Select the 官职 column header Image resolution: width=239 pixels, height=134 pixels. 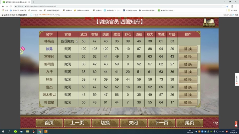pyautogui.click(x=68, y=34)
